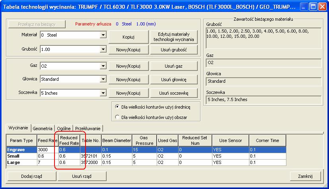Click Nowy/Kopiuj next to Głowica

[x=128, y=80]
